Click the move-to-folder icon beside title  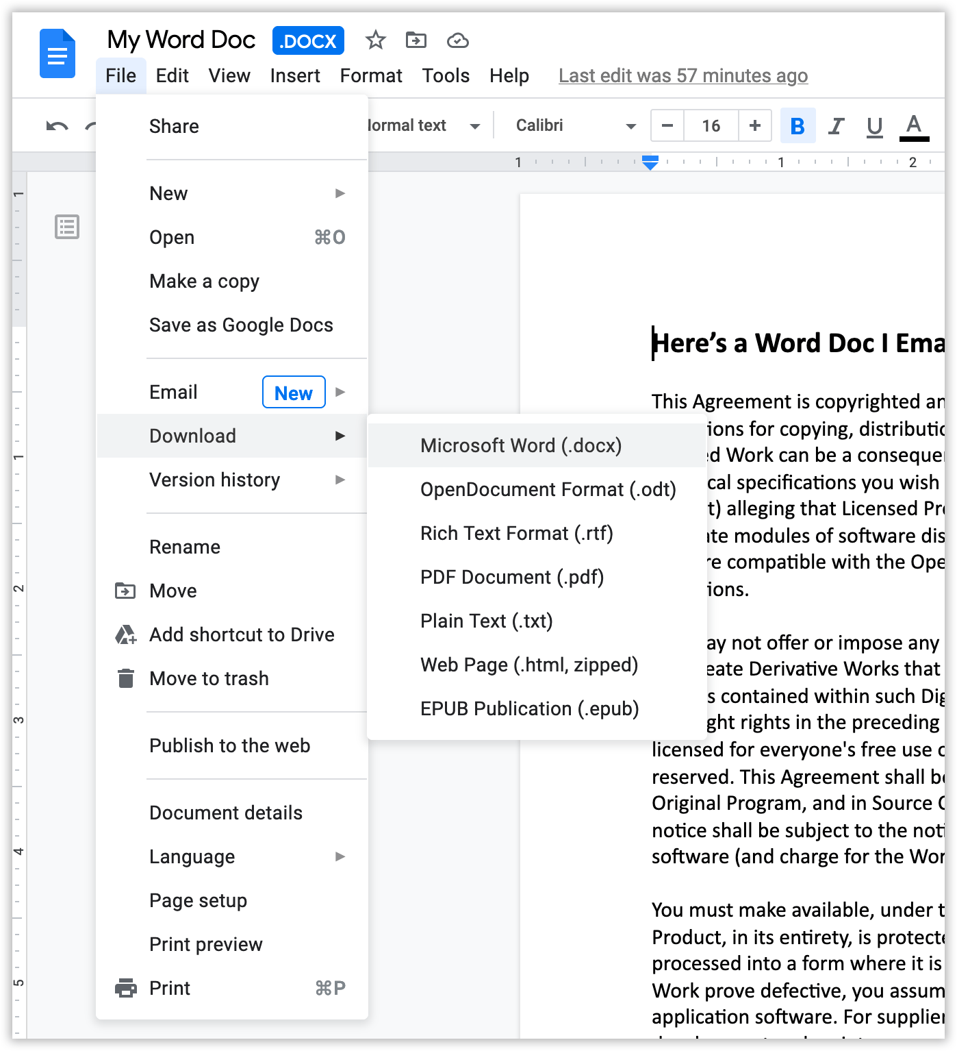[416, 40]
